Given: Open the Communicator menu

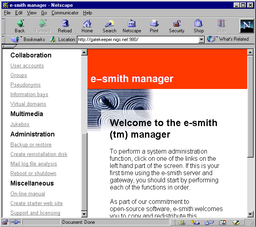Looking at the screenshot, I should [x=65, y=13].
